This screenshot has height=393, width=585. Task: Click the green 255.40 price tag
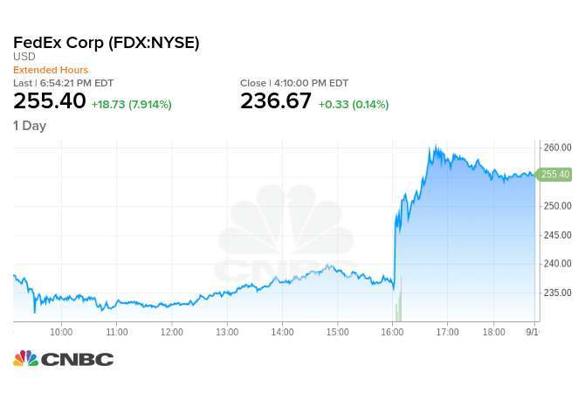point(554,175)
